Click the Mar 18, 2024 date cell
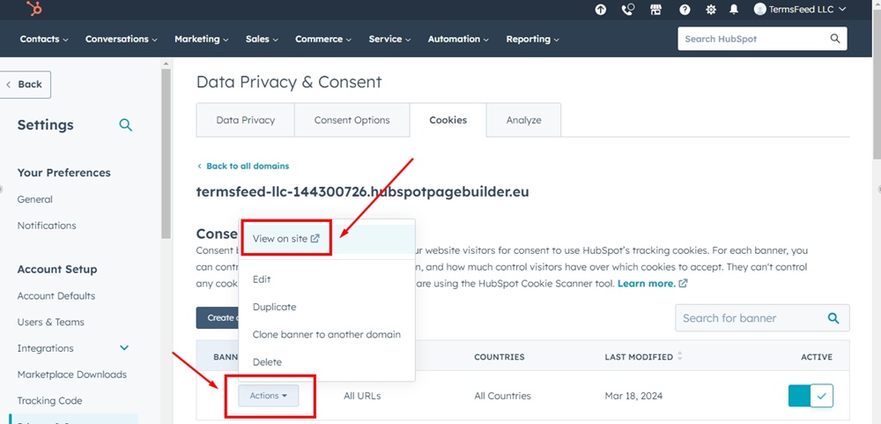 click(x=633, y=396)
